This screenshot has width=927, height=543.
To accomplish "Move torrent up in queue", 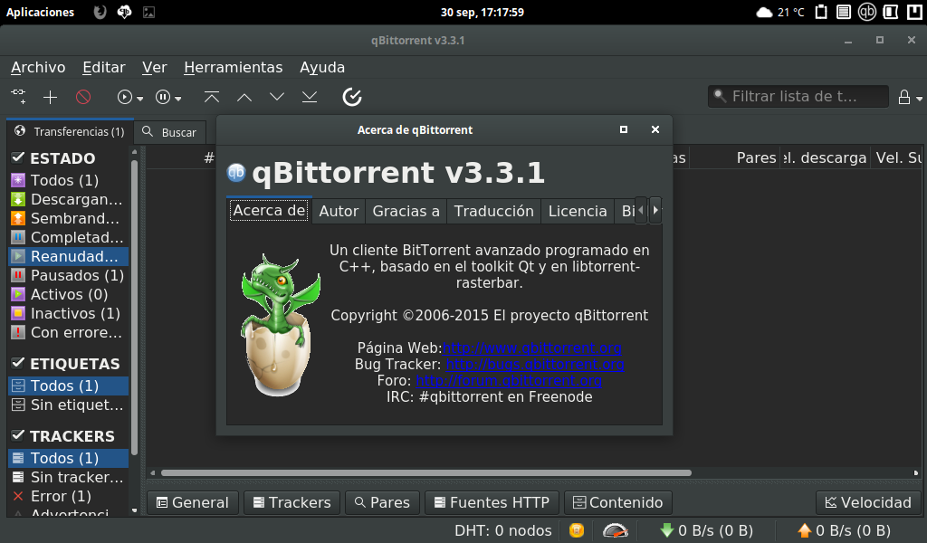I will point(244,97).
